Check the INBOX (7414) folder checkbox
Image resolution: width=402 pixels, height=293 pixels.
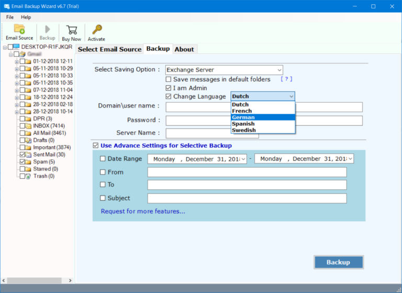point(23,126)
